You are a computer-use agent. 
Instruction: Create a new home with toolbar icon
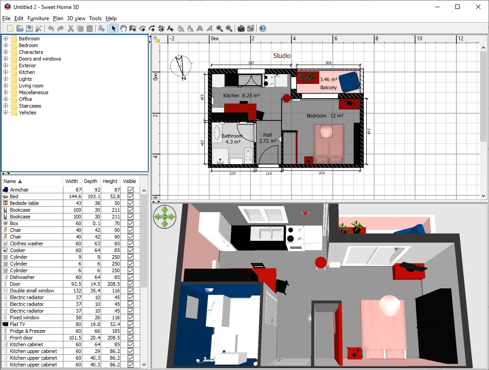(x=10, y=29)
